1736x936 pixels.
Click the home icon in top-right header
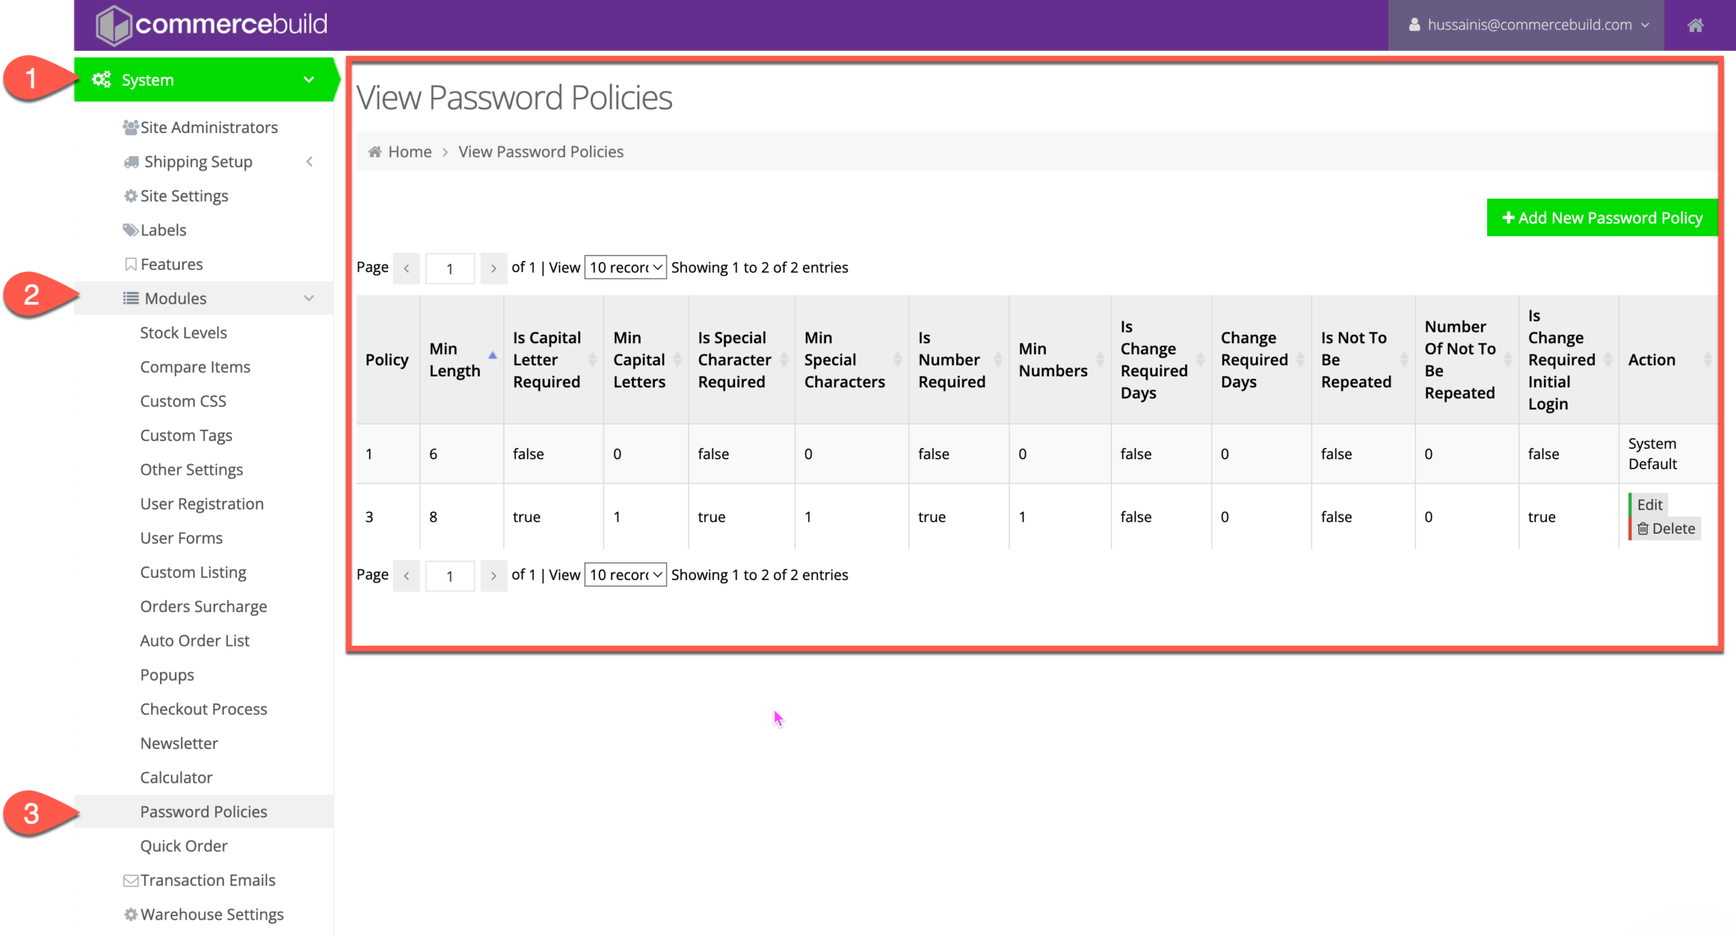(x=1695, y=25)
